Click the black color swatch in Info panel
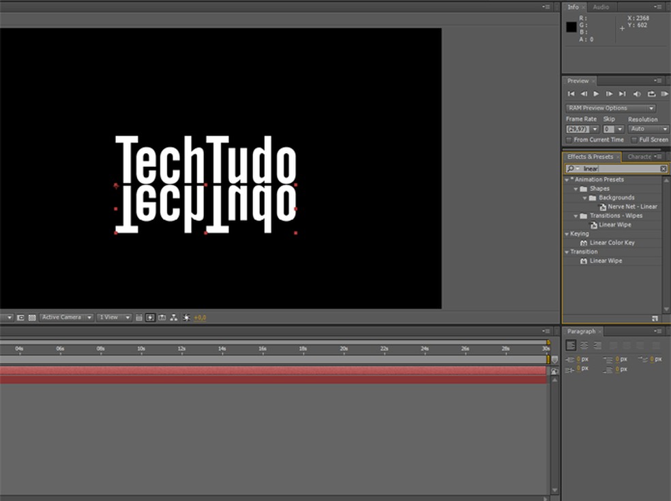Screen dimensions: 671x501 pyautogui.click(x=571, y=27)
